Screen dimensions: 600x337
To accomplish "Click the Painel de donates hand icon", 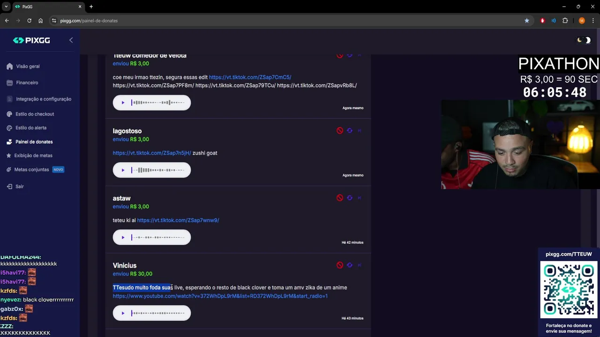I will point(9,141).
